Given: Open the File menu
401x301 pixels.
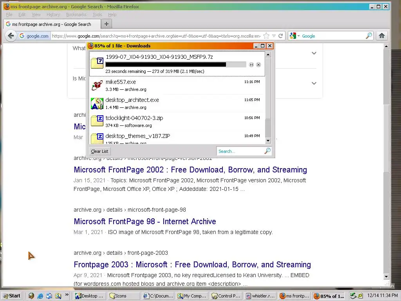Looking at the screenshot, I should coord(9,15).
